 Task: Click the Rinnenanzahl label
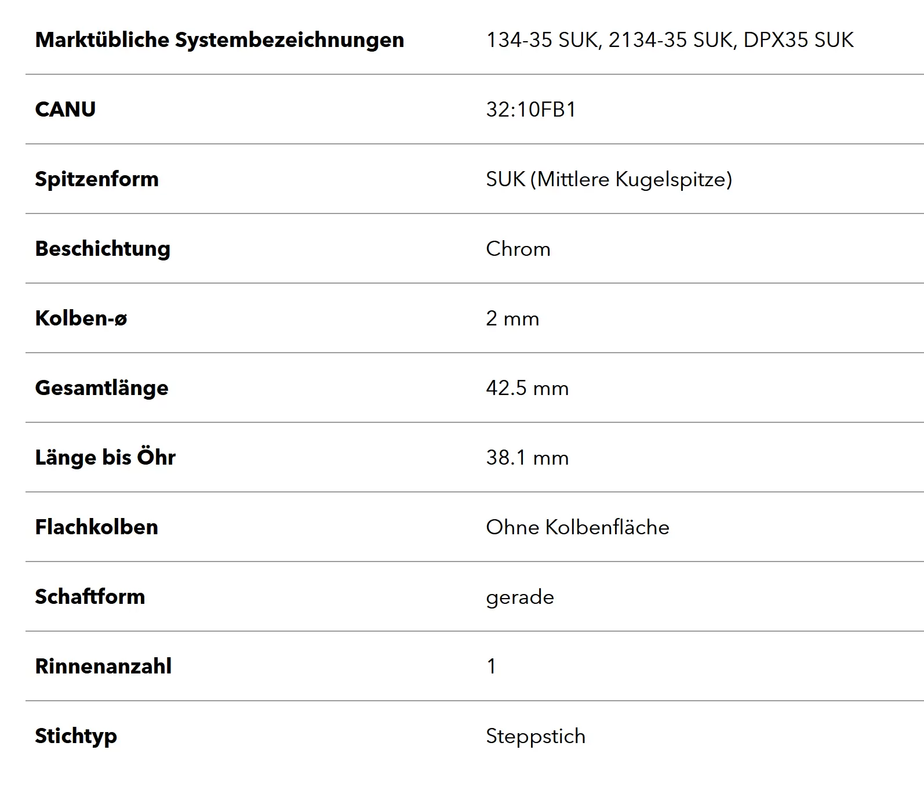point(103,666)
